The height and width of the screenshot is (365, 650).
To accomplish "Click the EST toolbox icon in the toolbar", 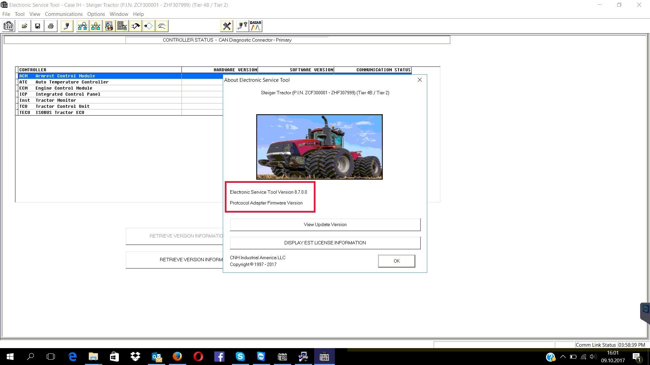I will point(9,26).
